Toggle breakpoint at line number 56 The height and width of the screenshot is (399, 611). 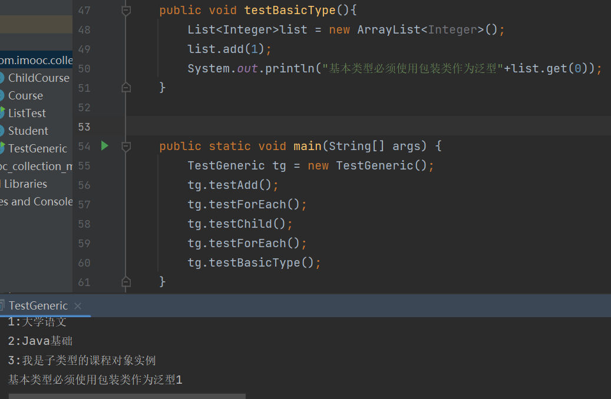point(84,185)
